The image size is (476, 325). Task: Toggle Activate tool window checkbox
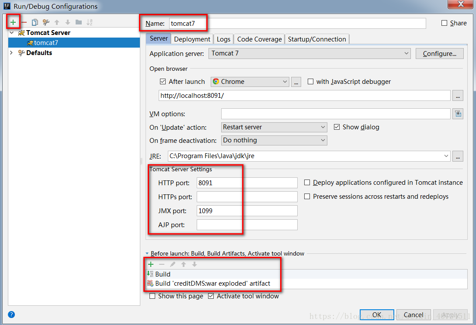pyautogui.click(x=211, y=296)
